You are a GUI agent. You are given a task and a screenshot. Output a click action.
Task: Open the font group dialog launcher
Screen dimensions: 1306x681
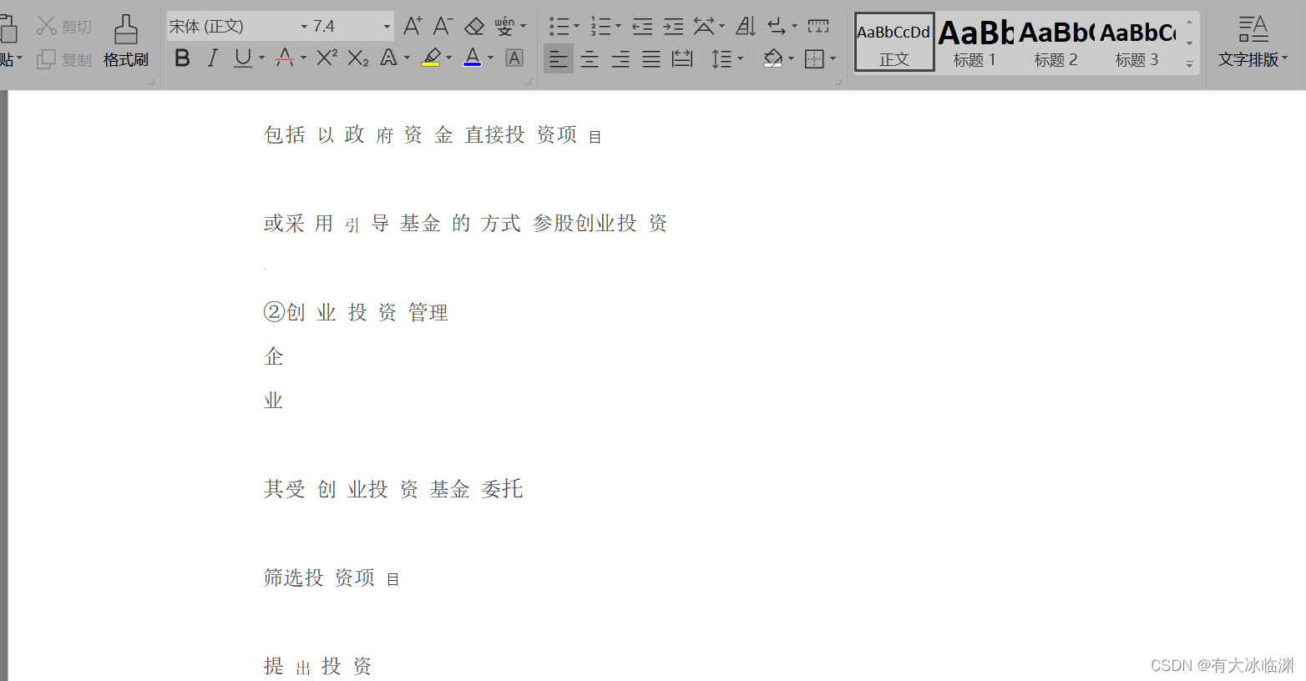tap(528, 82)
